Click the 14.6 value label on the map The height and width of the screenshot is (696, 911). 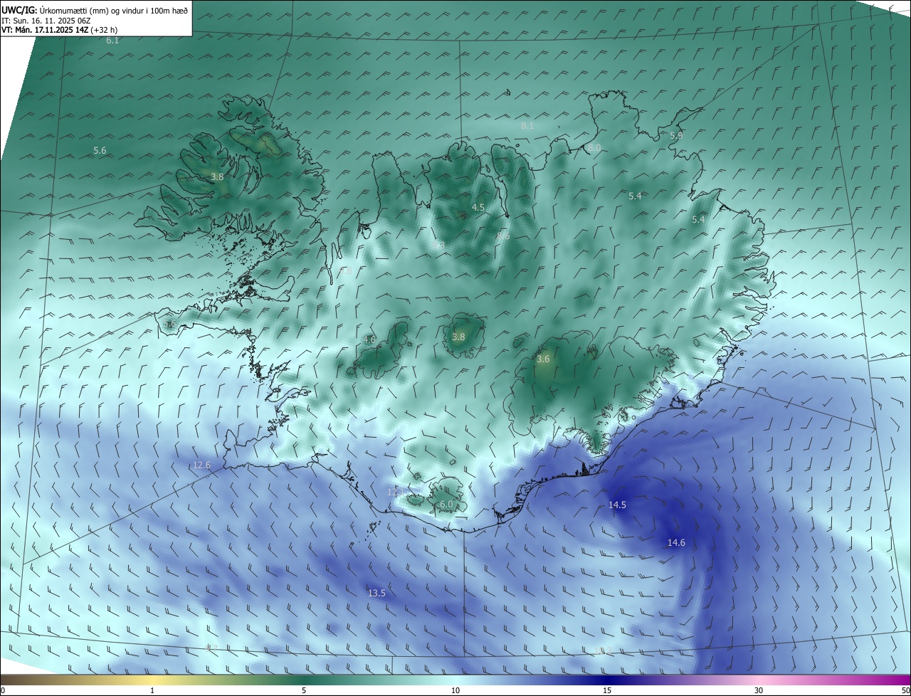pos(676,542)
